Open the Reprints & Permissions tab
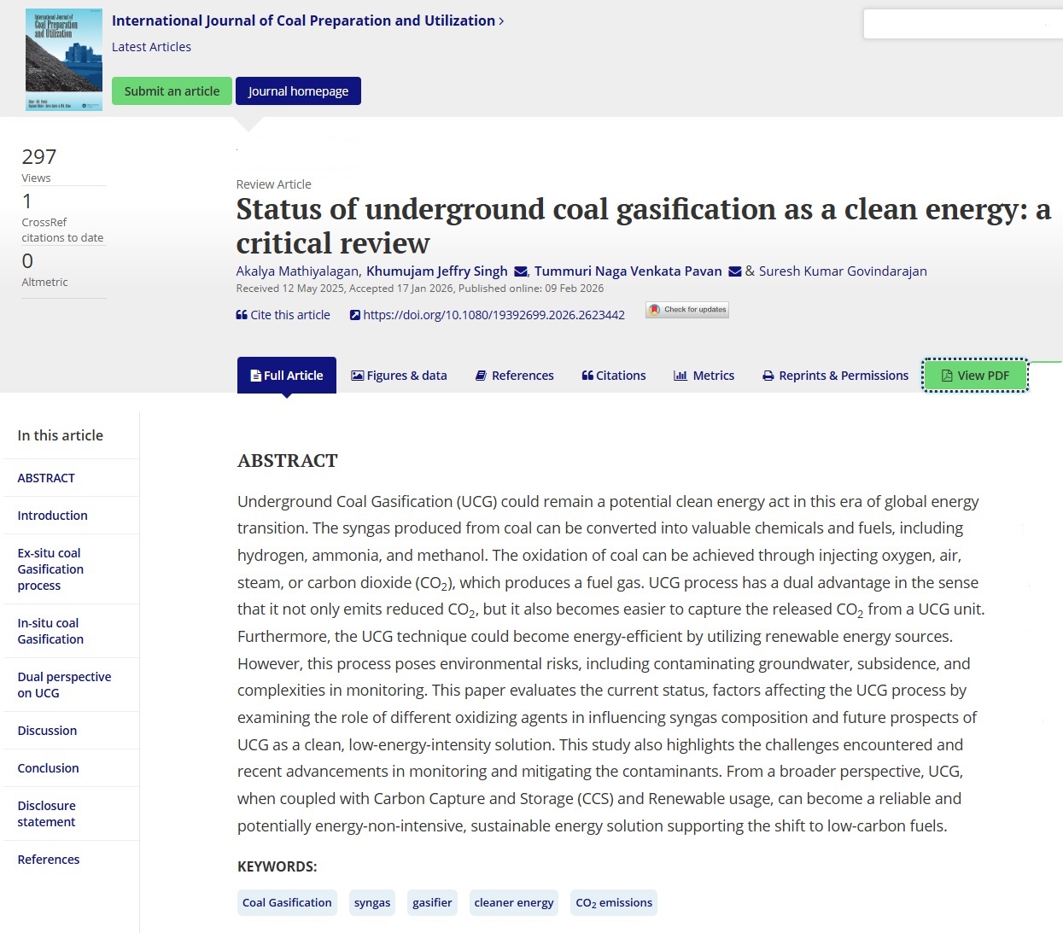 click(x=835, y=376)
